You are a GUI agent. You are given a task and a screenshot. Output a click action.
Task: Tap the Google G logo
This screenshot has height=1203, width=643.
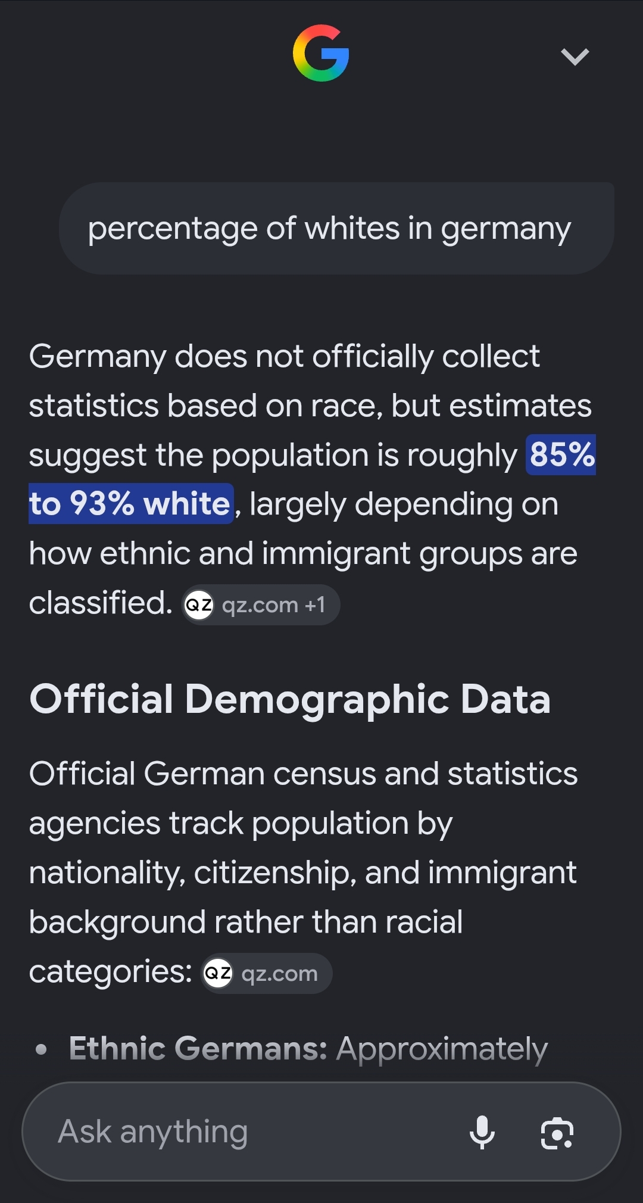click(x=321, y=53)
